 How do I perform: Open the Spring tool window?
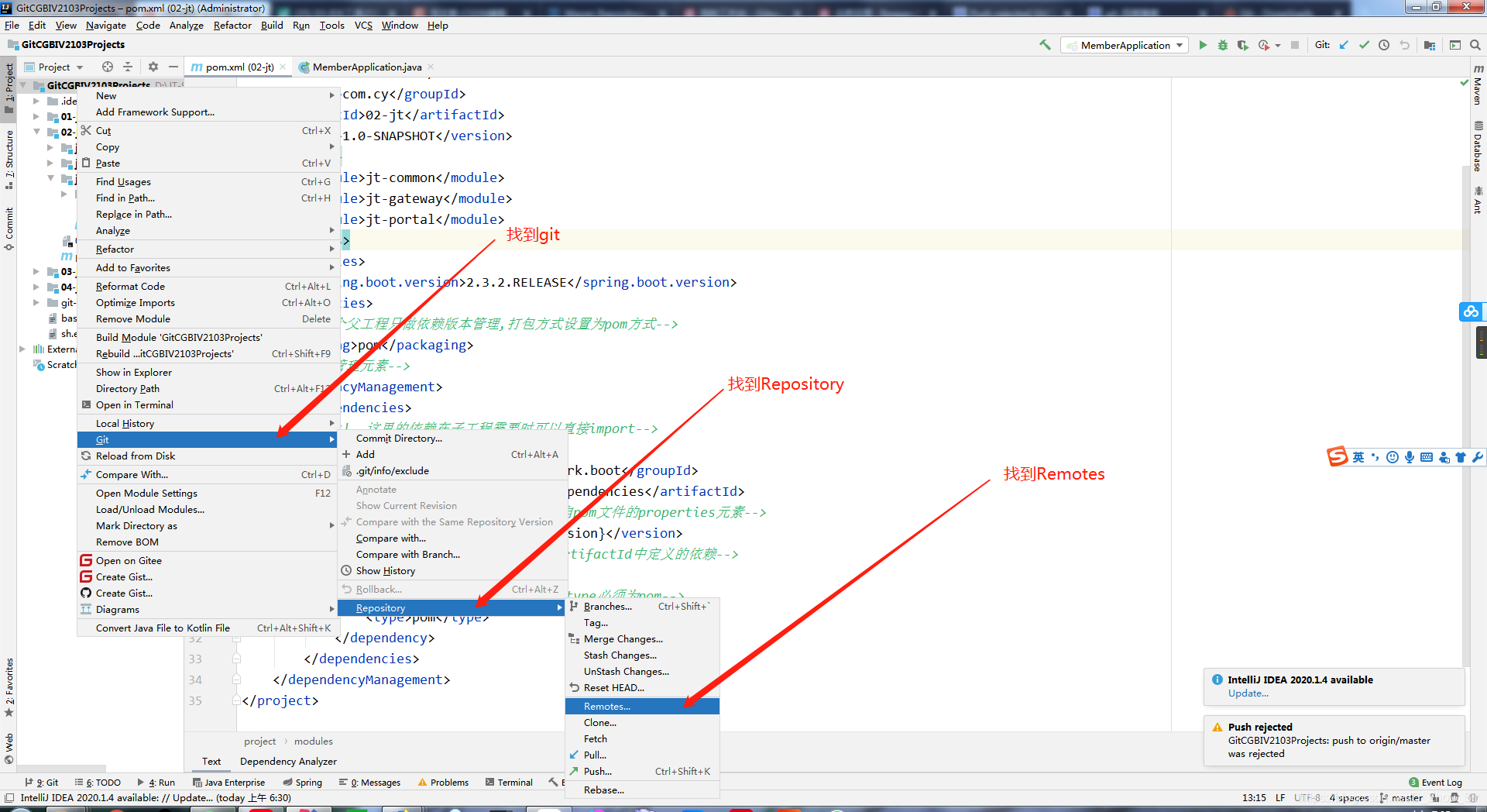(x=302, y=783)
